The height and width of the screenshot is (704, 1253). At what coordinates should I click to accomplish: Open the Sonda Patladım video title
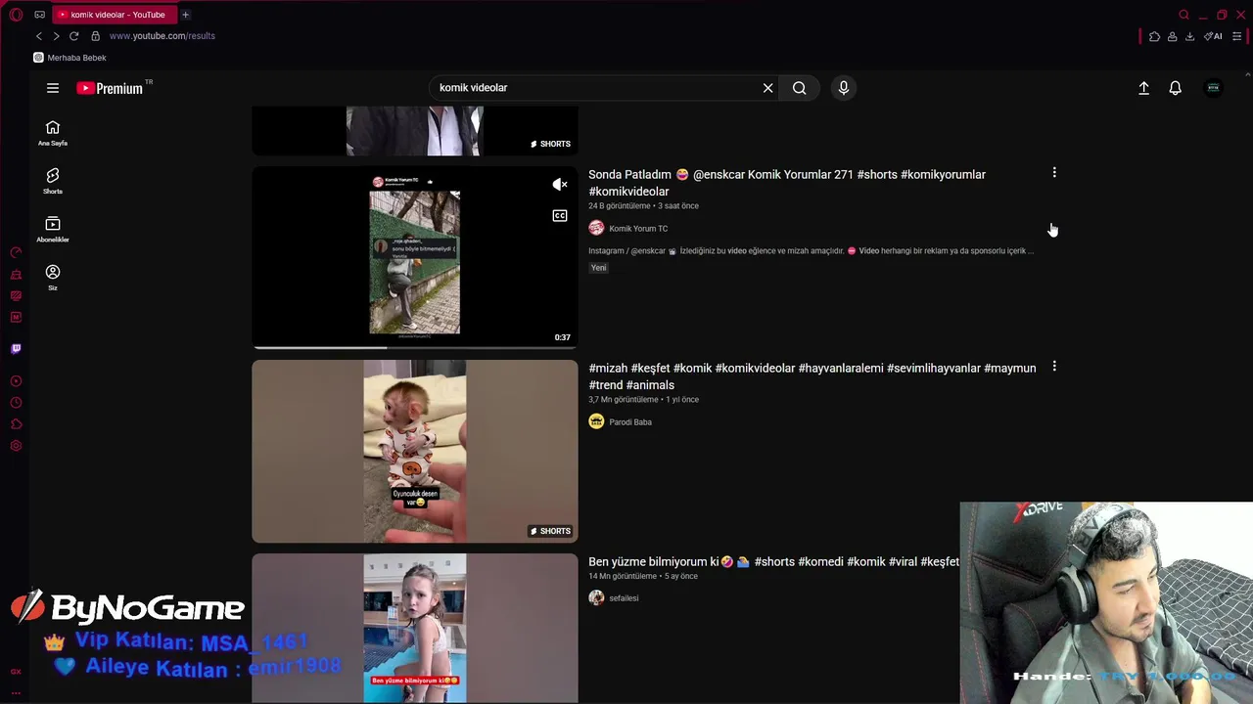click(x=787, y=183)
